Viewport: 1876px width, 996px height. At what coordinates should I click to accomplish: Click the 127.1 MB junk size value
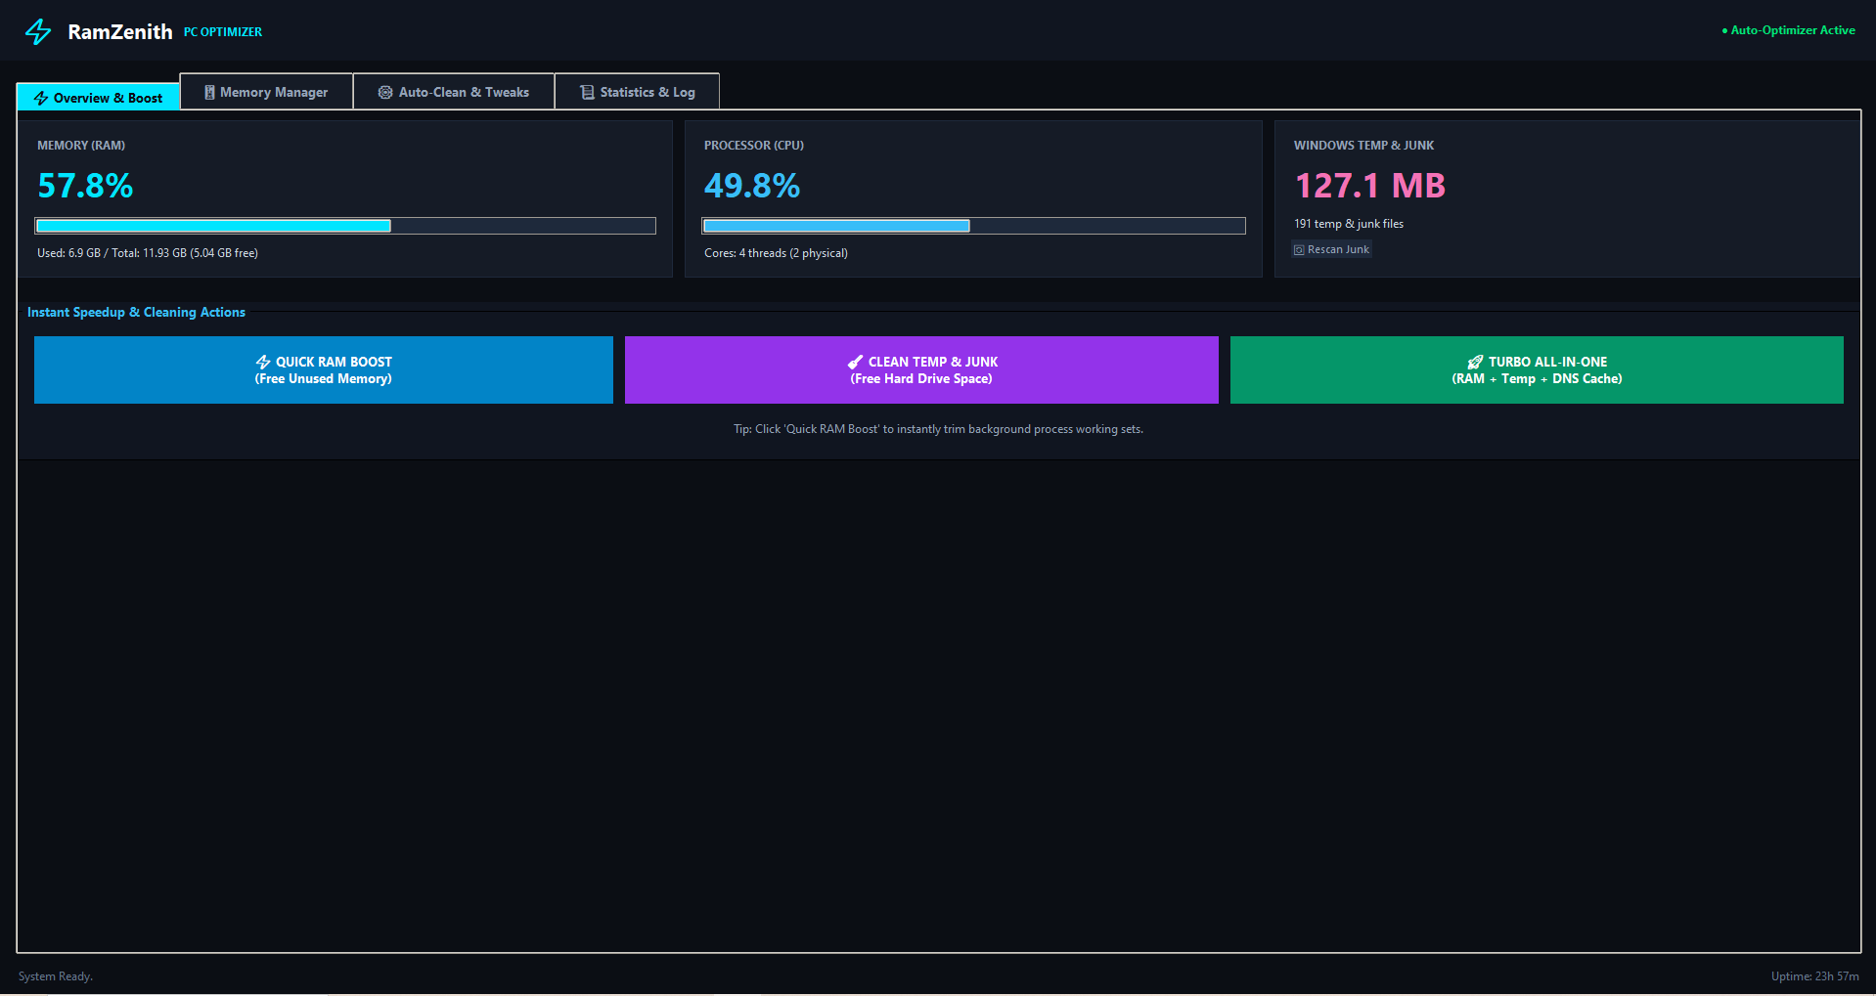click(1370, 186)
